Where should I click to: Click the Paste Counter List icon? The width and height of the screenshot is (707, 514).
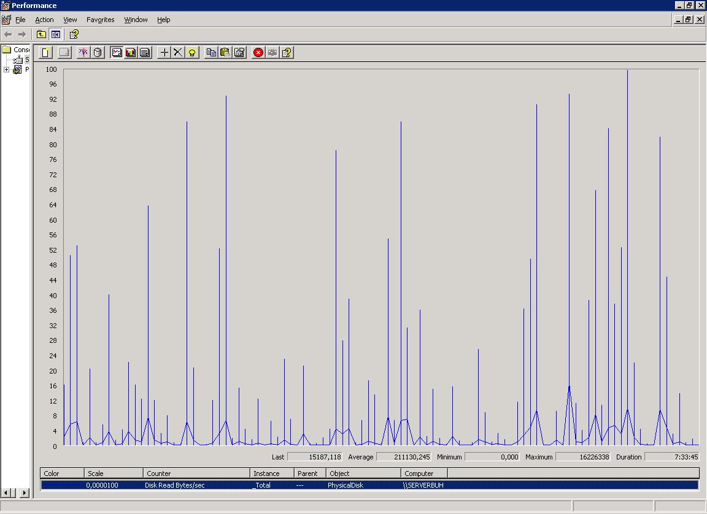225,53
